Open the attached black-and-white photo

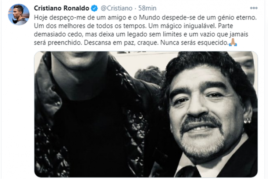(x=146, y=114)
